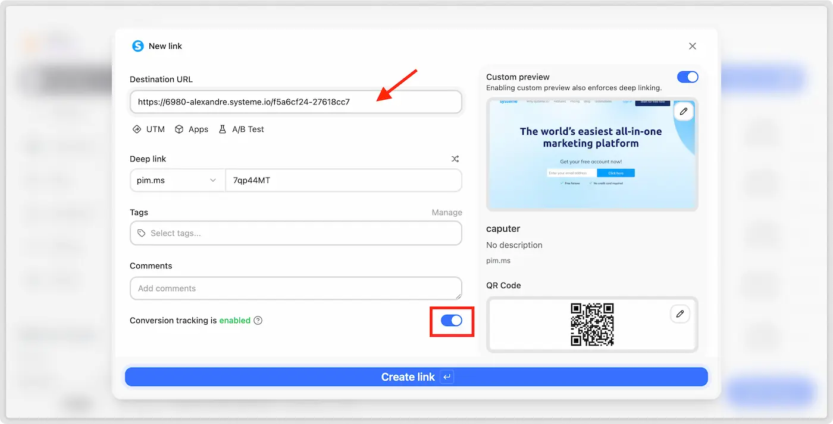833x424 pixels.
Task: Turn off the Custom preview toggle
Action: point(687,77)
